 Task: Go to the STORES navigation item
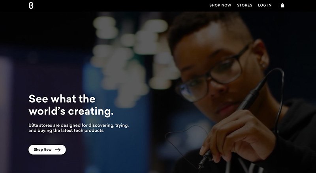245,6
